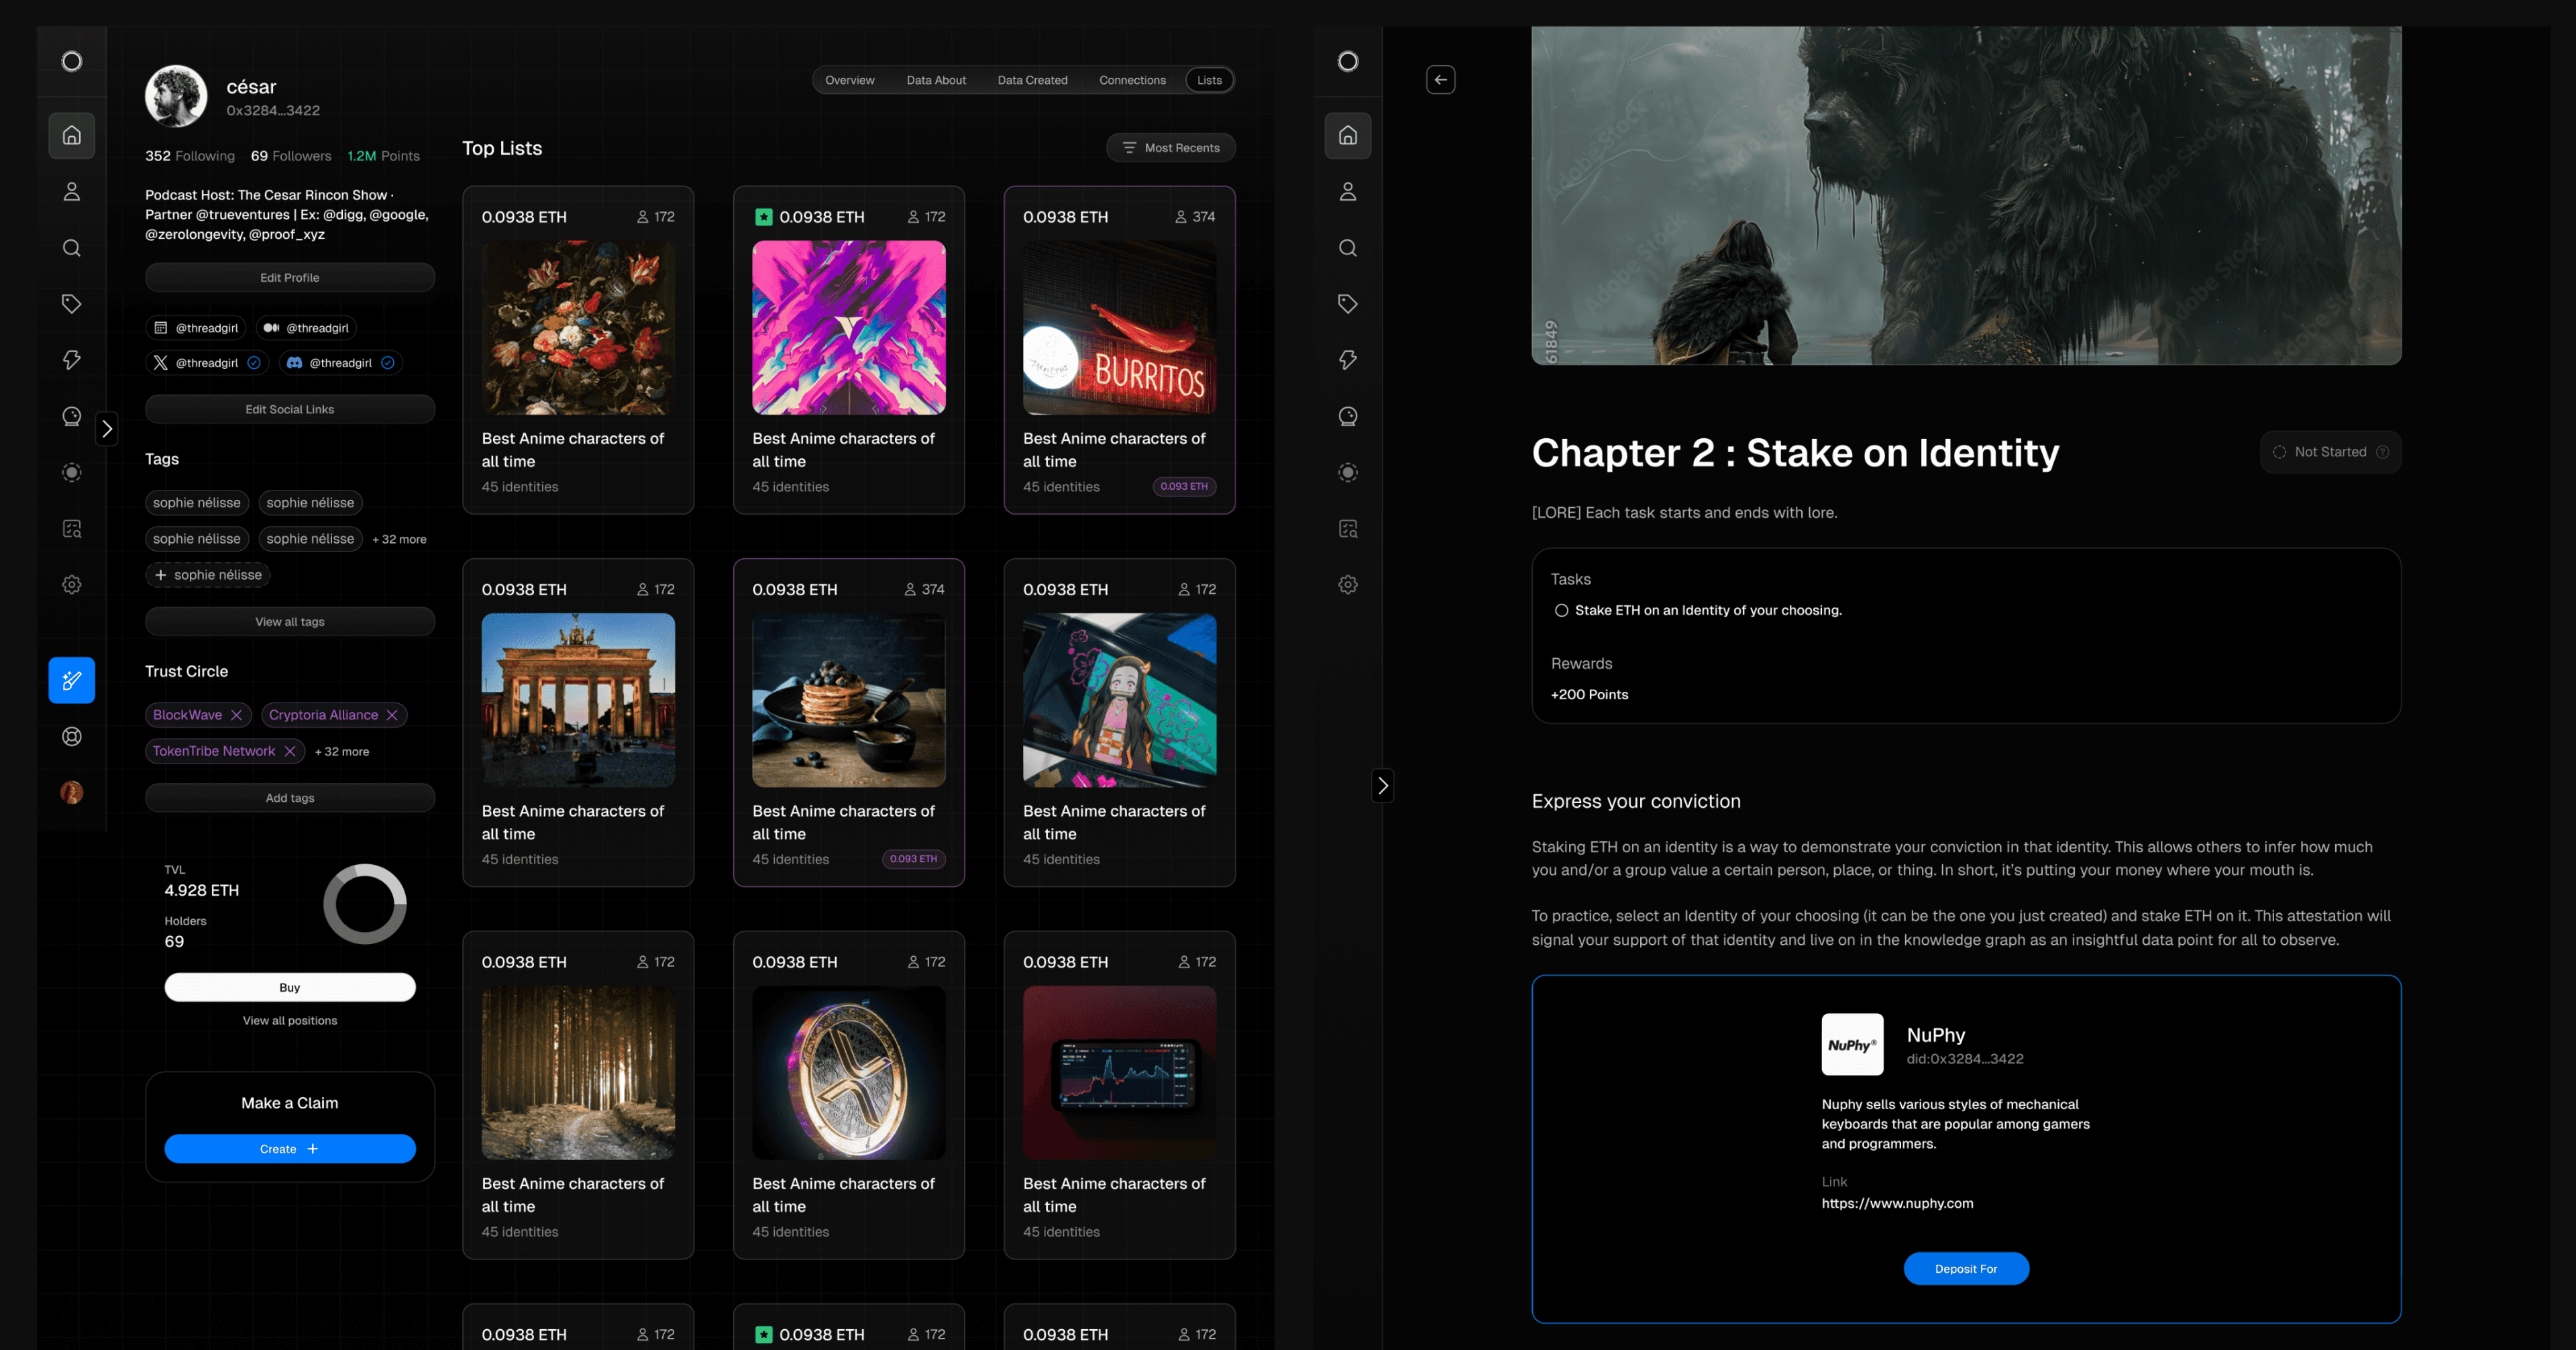Viewport: 2576px width, 1350px height.
Task: Open the checklist search icon in the Chapter 2 window sidebar
Action: [1348, 528]
